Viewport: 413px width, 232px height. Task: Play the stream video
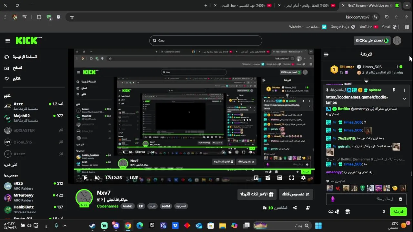(86, 178)
